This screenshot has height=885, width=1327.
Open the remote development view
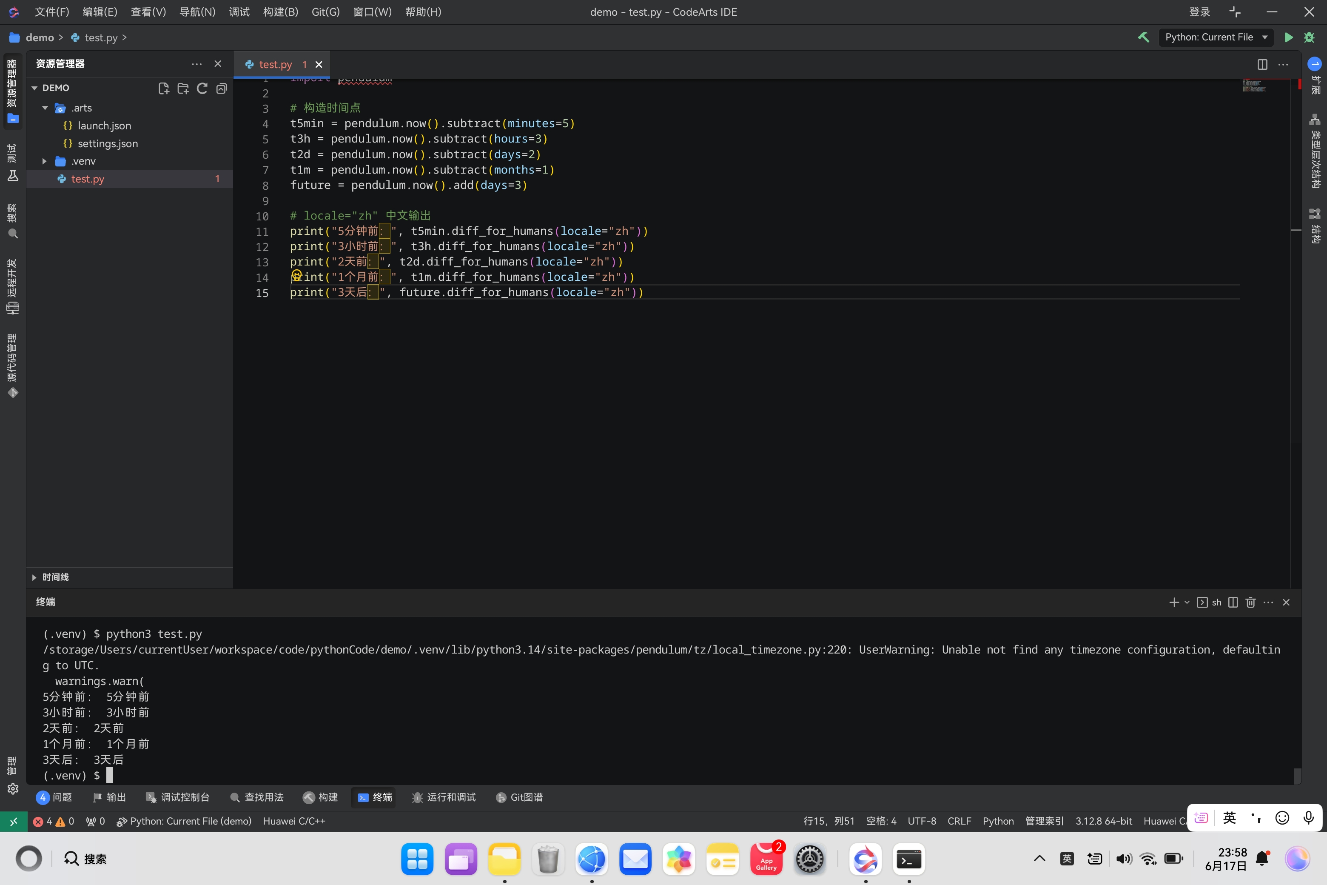pos(12,287)
